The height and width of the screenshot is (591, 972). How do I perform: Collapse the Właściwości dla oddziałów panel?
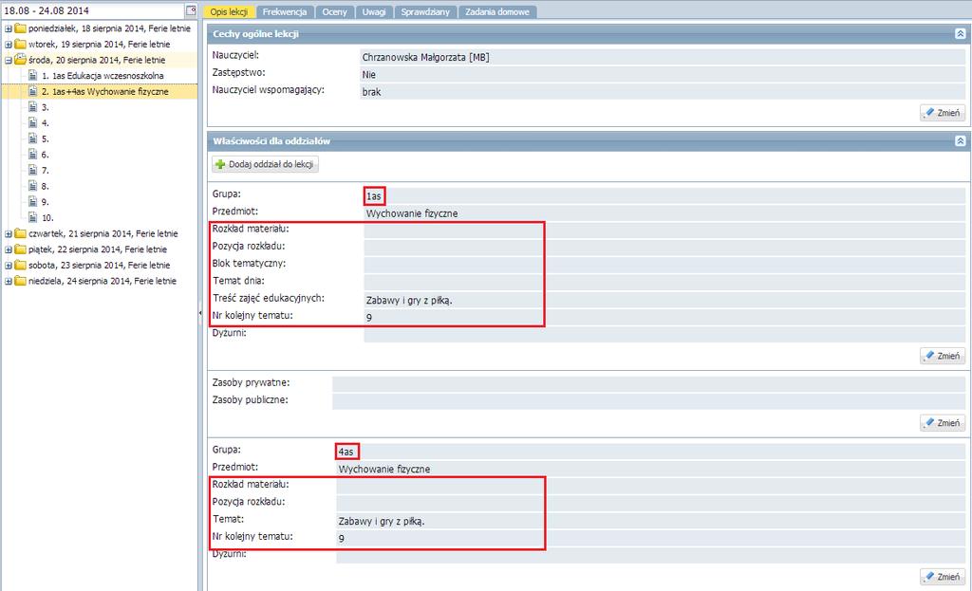coord(960,141)
